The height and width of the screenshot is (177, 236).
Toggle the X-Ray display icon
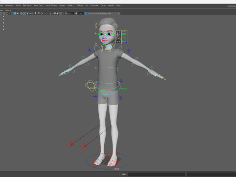tap(55, 13)
